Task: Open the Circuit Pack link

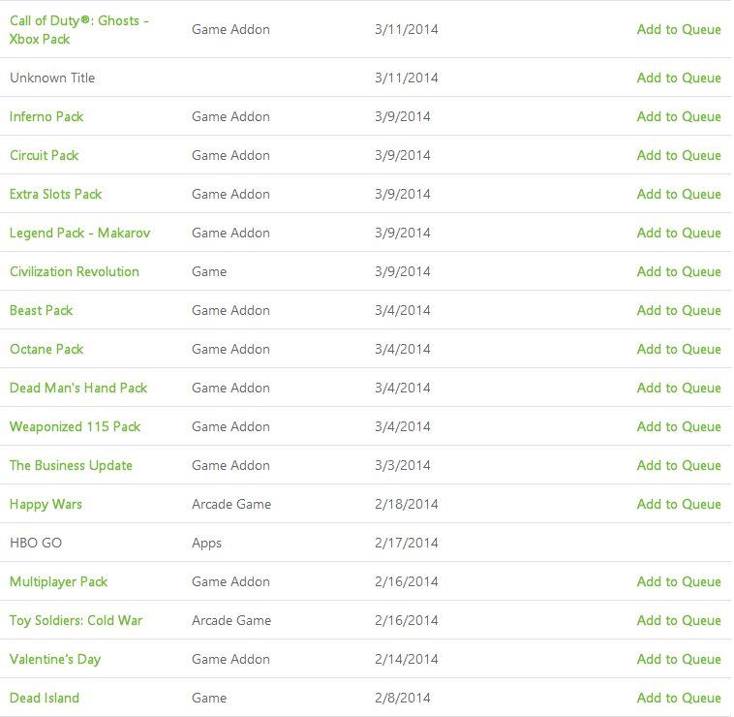Action: [44, 155]
